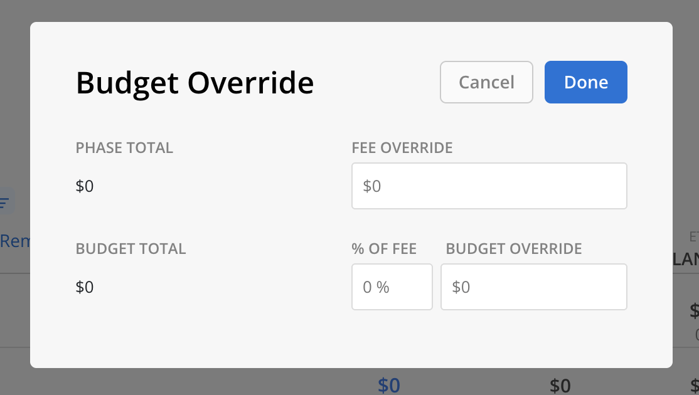Click the dimmed backdrop above the dialog
Image resolution: width=699 pixels, height=395 pixels.
tap(349, 11)
